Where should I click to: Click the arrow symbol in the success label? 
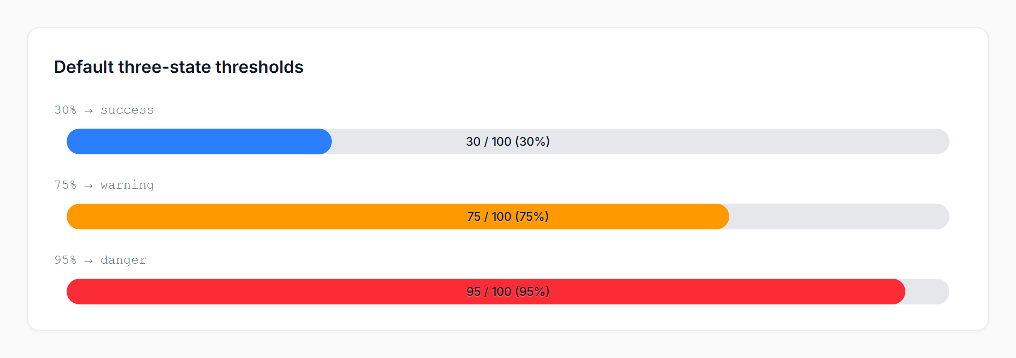click(88, 109)
